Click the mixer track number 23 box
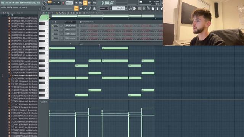244x137 pixels. click(x=61, y=34)
